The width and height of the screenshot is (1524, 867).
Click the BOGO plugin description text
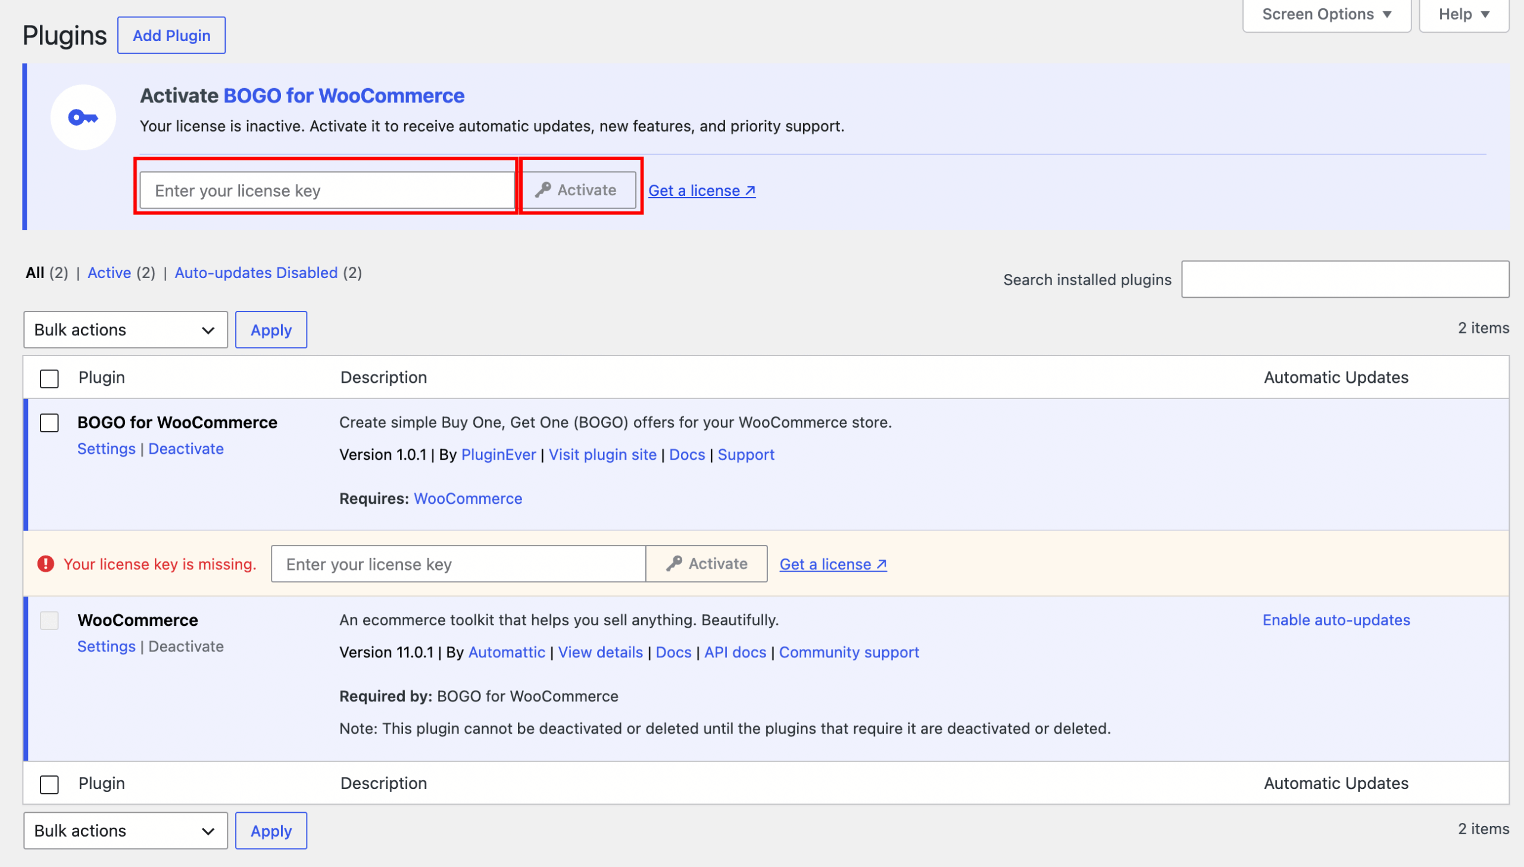click(616, 423)
